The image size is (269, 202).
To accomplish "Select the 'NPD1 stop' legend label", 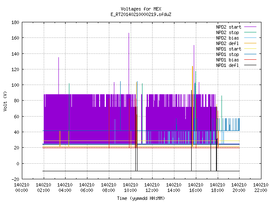I will pos(227,54).
